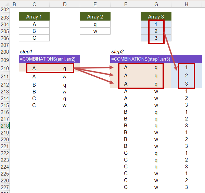205x193 pixels.
Task: Select cell B under Array 1
Action: tap(34, 31)
